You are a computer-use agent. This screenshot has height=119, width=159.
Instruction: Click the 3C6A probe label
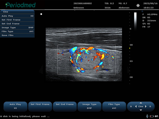click(107, 8)
